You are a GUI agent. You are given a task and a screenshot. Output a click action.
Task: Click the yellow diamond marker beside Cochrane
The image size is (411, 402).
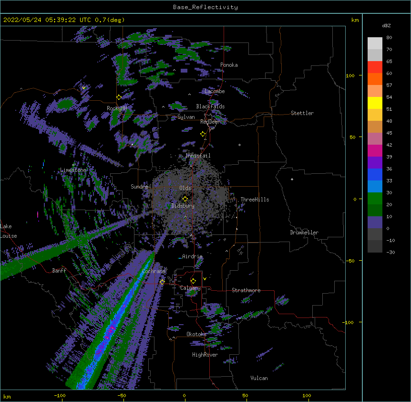click(162, 282)
